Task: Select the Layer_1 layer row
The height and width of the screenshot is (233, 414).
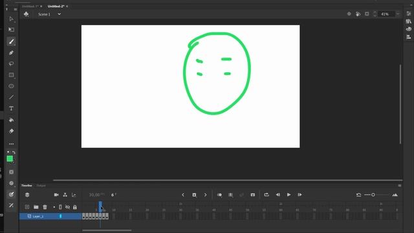Action: (50, 216)
